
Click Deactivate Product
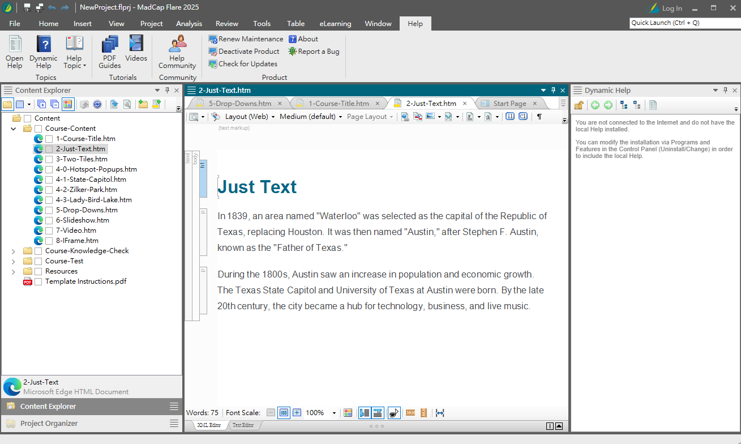pos(244,52)
